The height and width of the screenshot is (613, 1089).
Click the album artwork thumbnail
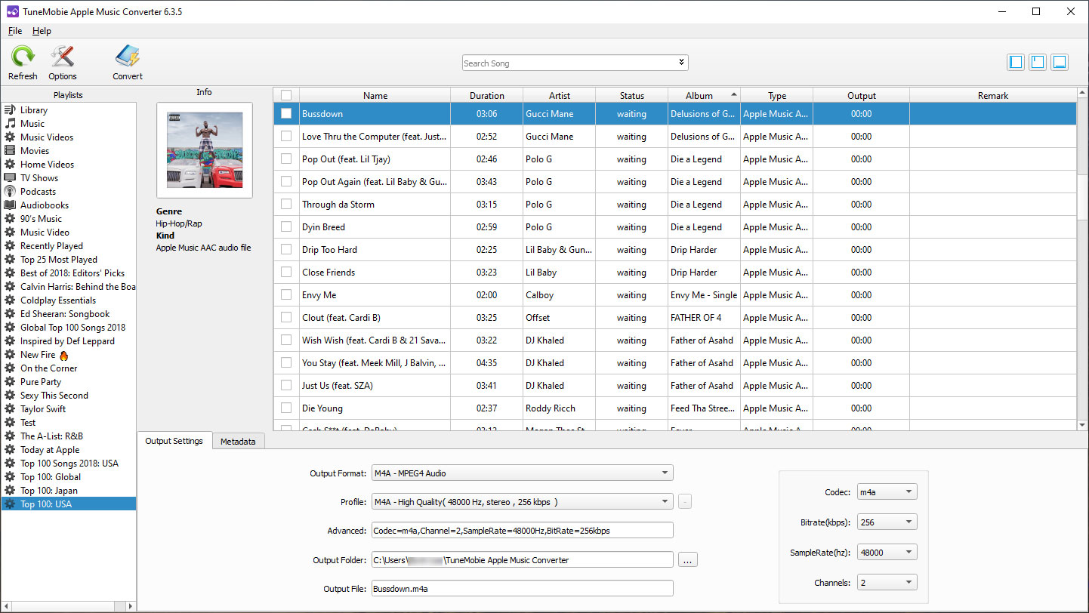coord(205,150)
